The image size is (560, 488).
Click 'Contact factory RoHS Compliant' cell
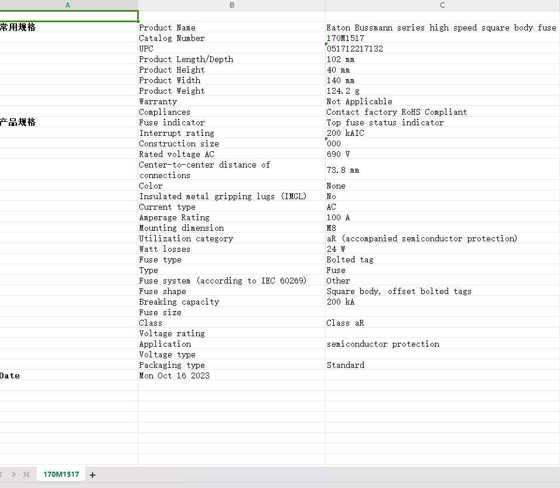tap(443, 112)
